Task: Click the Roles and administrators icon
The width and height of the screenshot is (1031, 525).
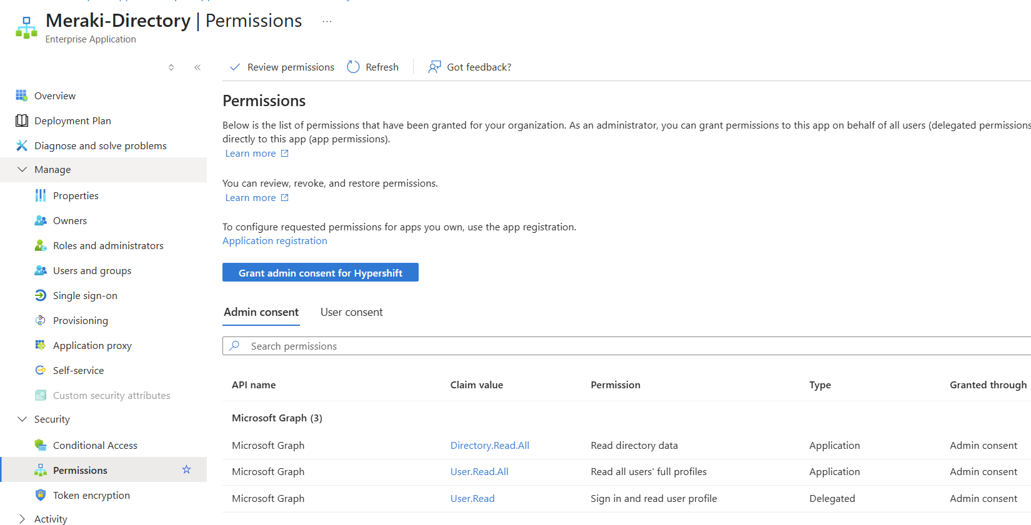Action: 41,245
